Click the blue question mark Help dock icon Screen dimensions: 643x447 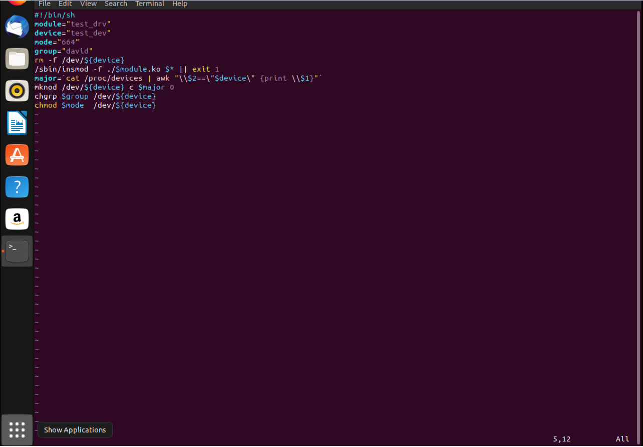pyautogui.click(x=17, y=187)
